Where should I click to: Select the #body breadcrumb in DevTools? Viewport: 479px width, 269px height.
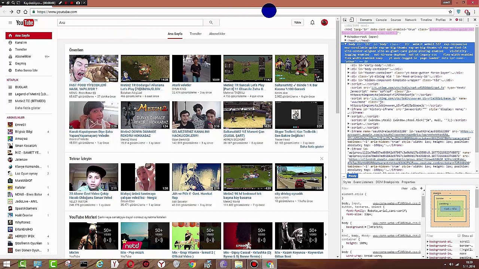pos(352,176)
